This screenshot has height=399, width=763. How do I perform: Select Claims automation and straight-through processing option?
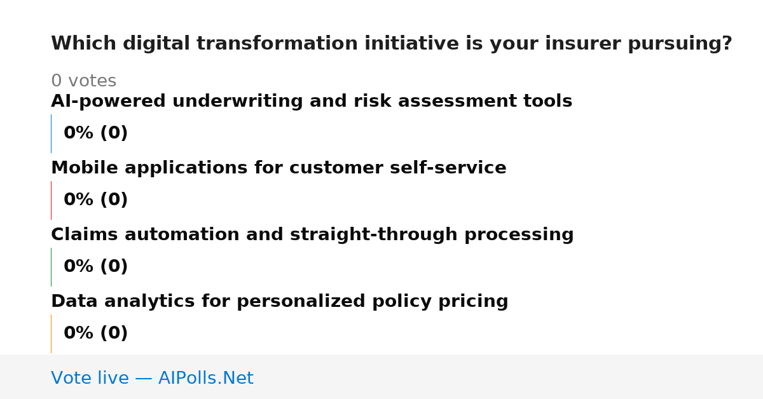tap(312, 235)
